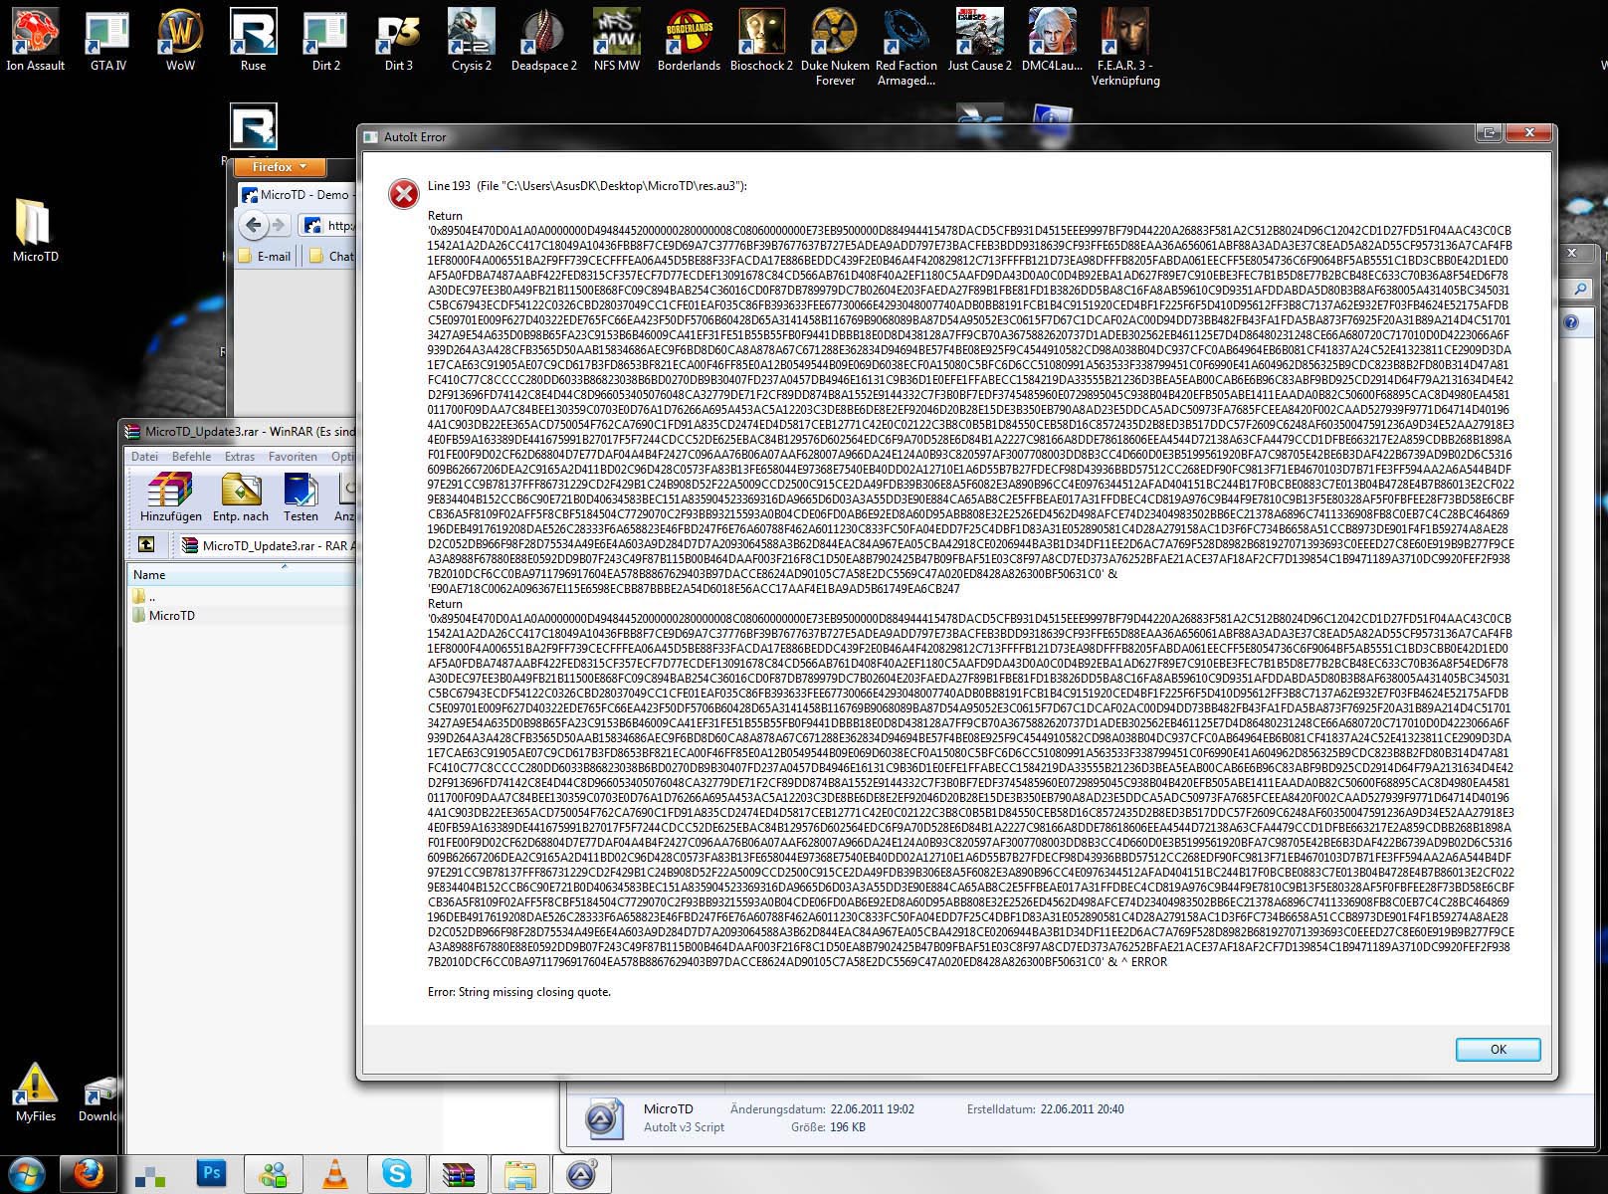Viewport: 1608px width, 1194px height.
Task: Click the WinRAR Testen icon
Action: coord(301,497)
